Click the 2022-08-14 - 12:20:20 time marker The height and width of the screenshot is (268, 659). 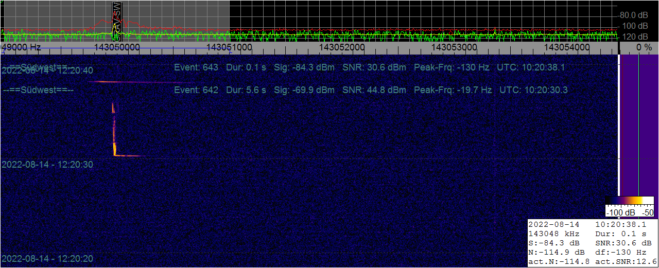tap(47, 259)
